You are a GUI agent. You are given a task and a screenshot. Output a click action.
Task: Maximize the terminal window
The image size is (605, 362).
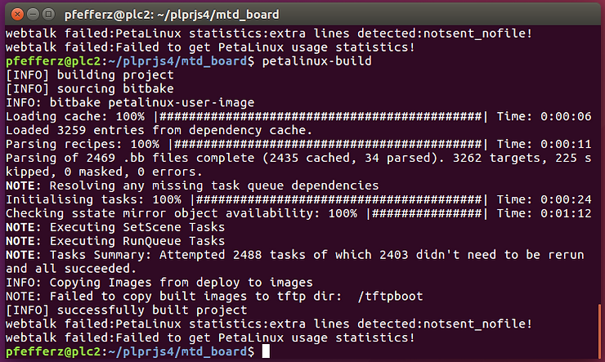pyautogui.click(x=48, y=14)
